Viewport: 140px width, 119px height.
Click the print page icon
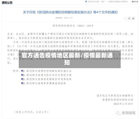[x=133, y=18]
